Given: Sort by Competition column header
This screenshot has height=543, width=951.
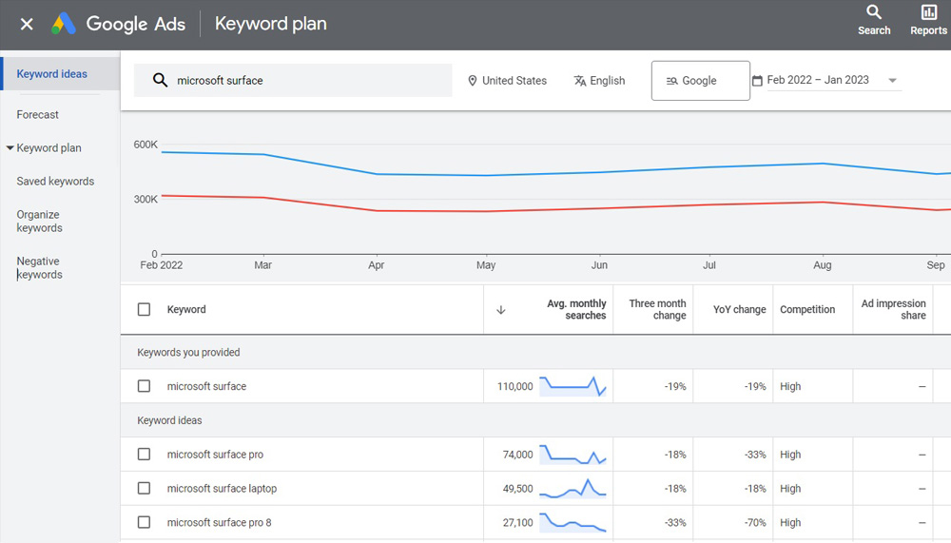Looking at the screenshot, I should pyautogui.click(x=807, y=309).
